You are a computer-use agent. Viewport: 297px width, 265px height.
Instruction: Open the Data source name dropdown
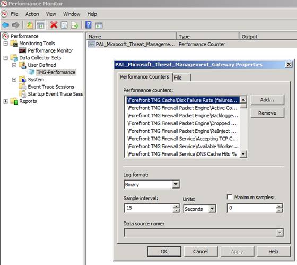pos(279,233)
